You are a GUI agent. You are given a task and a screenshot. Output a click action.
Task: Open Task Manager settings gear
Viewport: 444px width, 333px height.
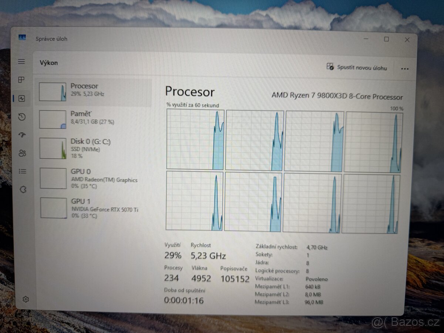point(26,299)
